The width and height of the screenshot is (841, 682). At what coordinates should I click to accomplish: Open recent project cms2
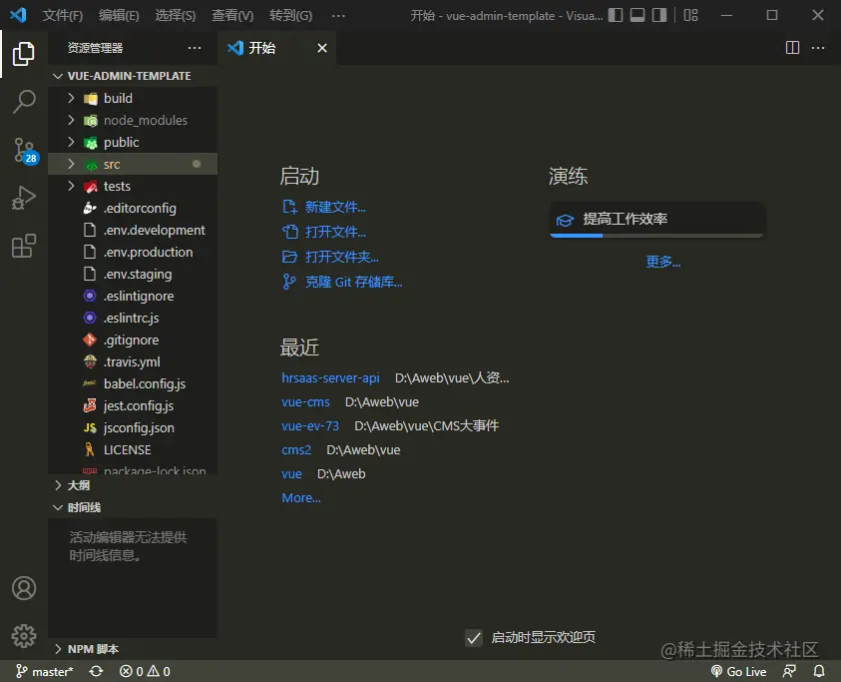[296, 450]
